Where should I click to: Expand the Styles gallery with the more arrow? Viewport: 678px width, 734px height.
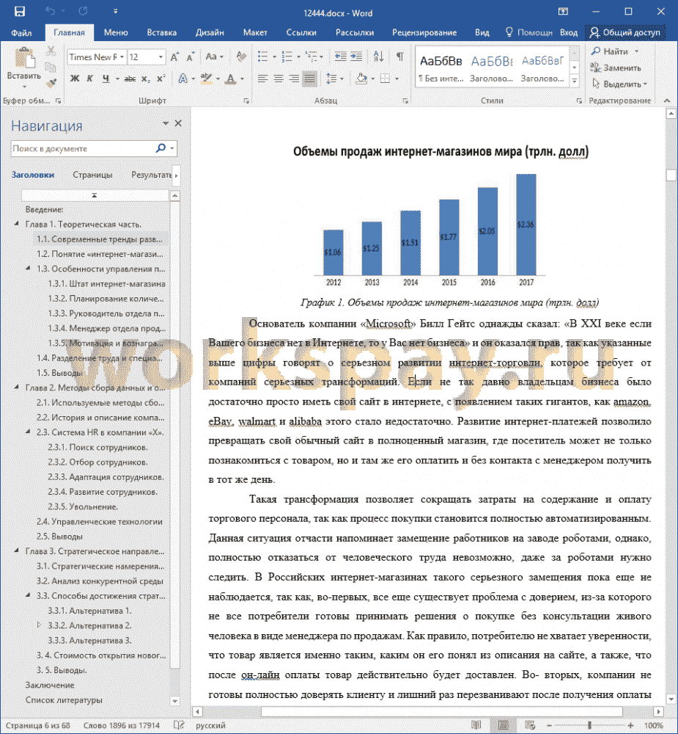point(575,81)
